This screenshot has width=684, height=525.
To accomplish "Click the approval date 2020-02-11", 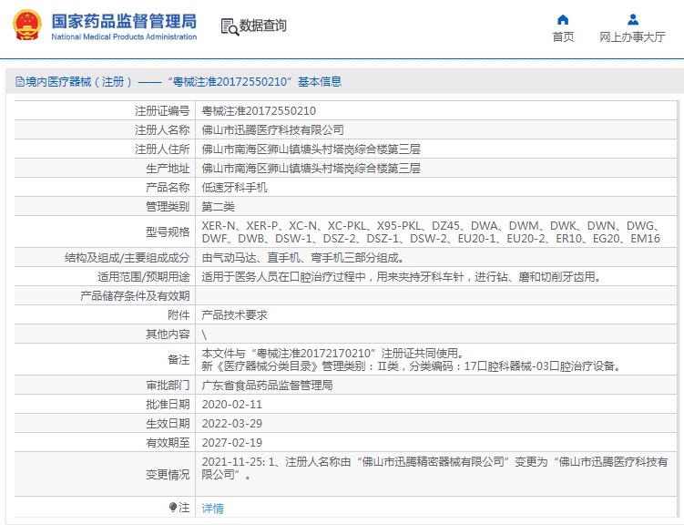I will coord(231,404).
